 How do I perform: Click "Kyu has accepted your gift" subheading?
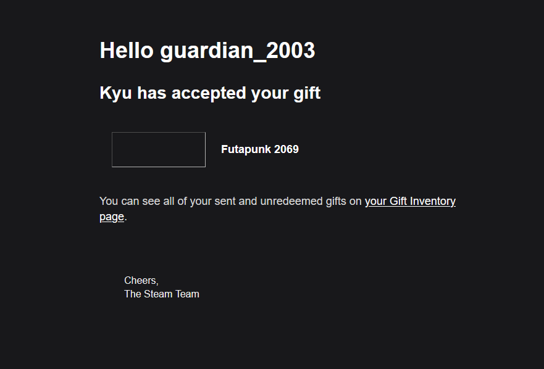(210, 93)
